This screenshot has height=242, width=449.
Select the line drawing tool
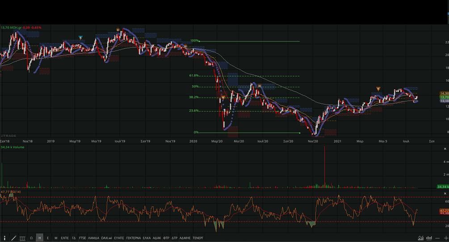(x=14, y=238)
